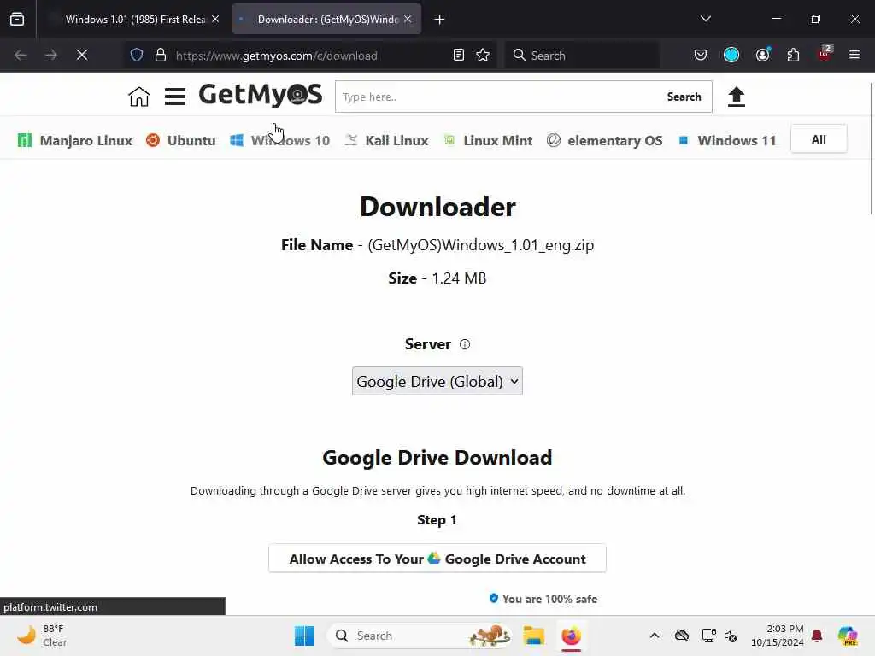This screenshot has height=656, width=875.
Task: Open the Firefox View tab manager icon
Action: coord(17,19)
